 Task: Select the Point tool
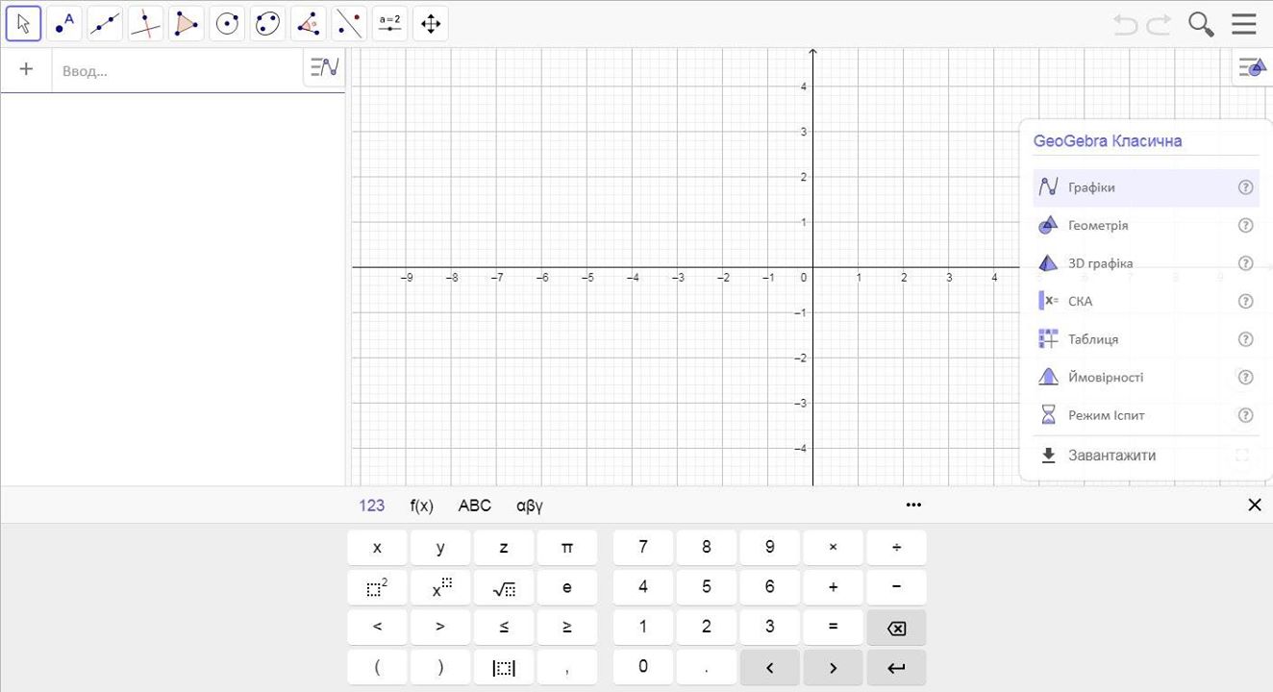(x=64, y=24)
